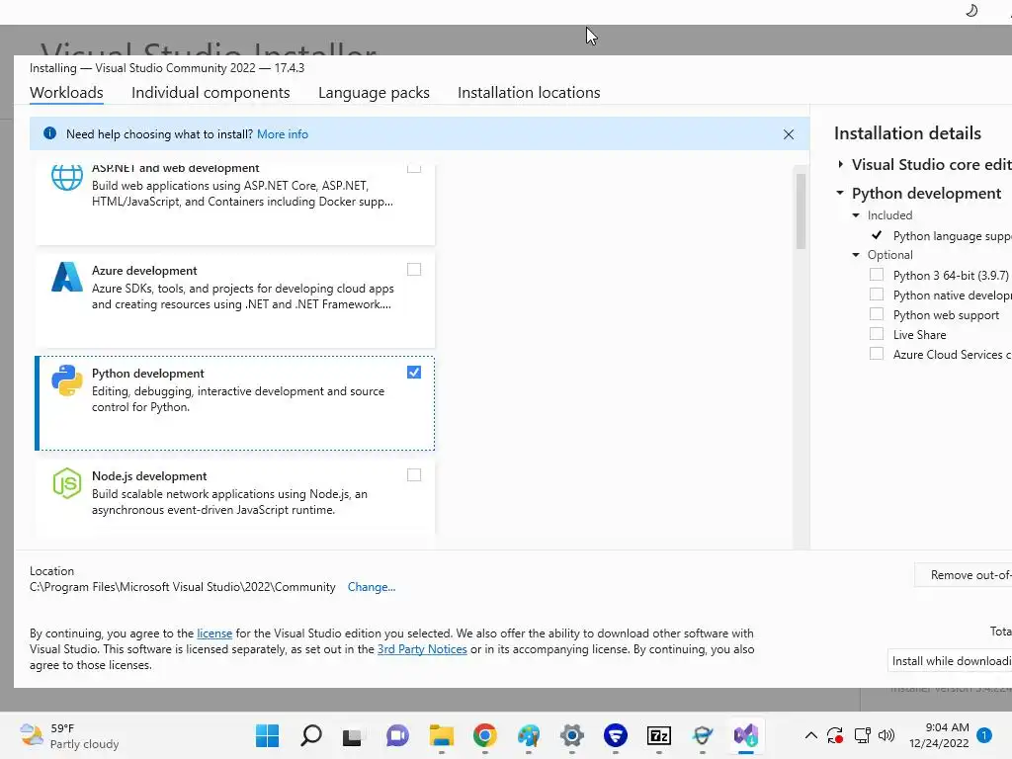
Task: Open Task View on the taskbar
Action: (353, 735)
